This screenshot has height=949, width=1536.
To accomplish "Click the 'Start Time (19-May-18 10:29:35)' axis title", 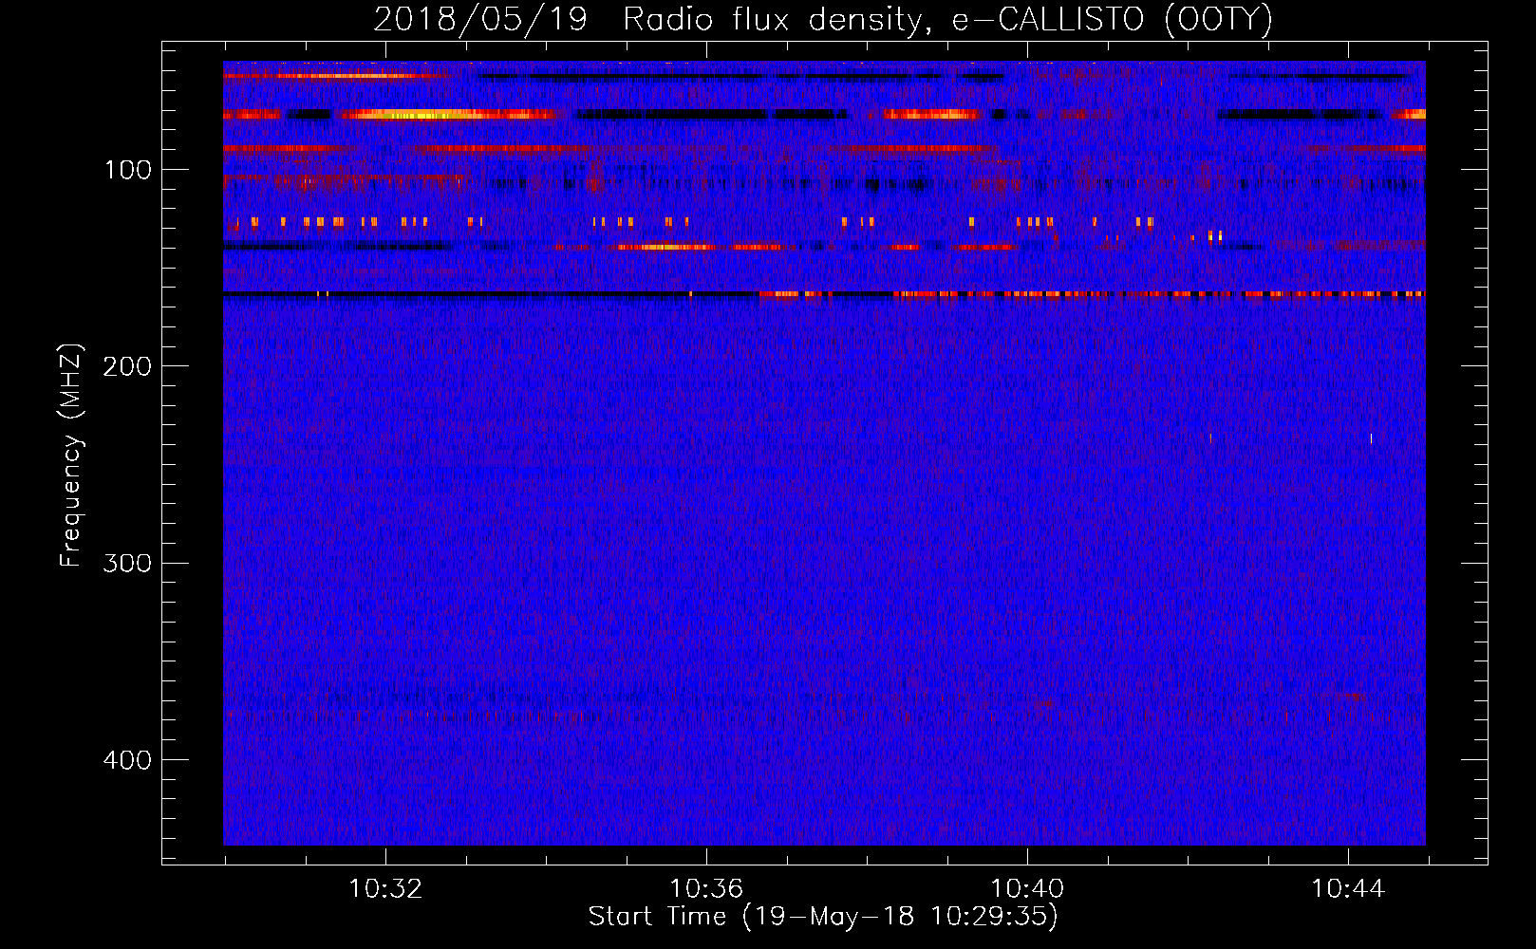I will tap(823, 917).
